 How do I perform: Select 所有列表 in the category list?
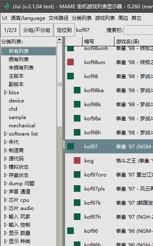pyautogui.click(x=29, y=51)
